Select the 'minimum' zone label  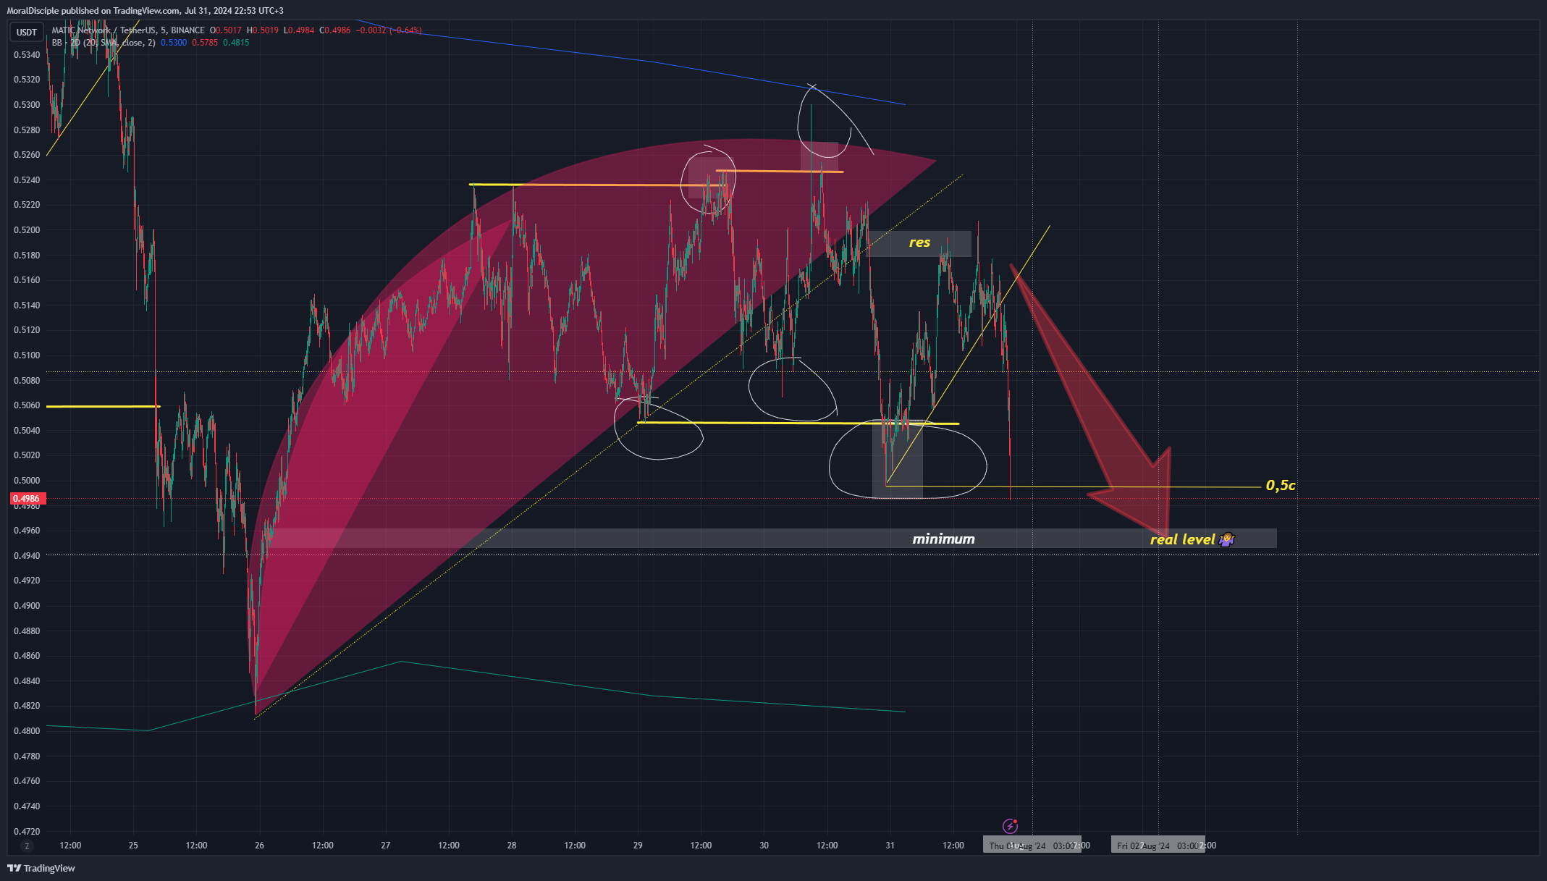point(943,539)
